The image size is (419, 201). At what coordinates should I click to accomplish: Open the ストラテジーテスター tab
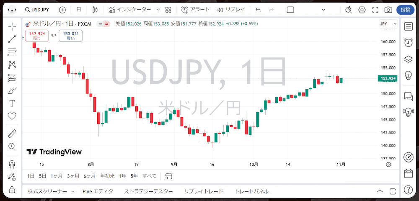coord(148,191)
